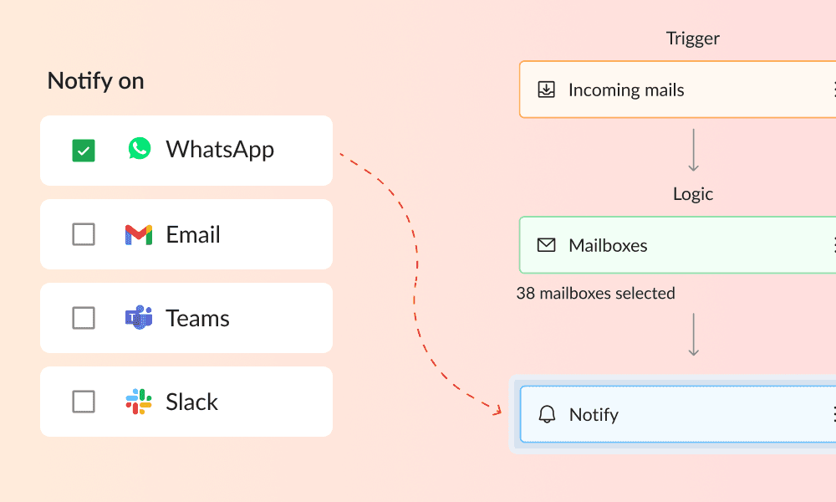Click the WhatsApp option label
This screenshot has width=836, height=502.
[x=220, y=150]
